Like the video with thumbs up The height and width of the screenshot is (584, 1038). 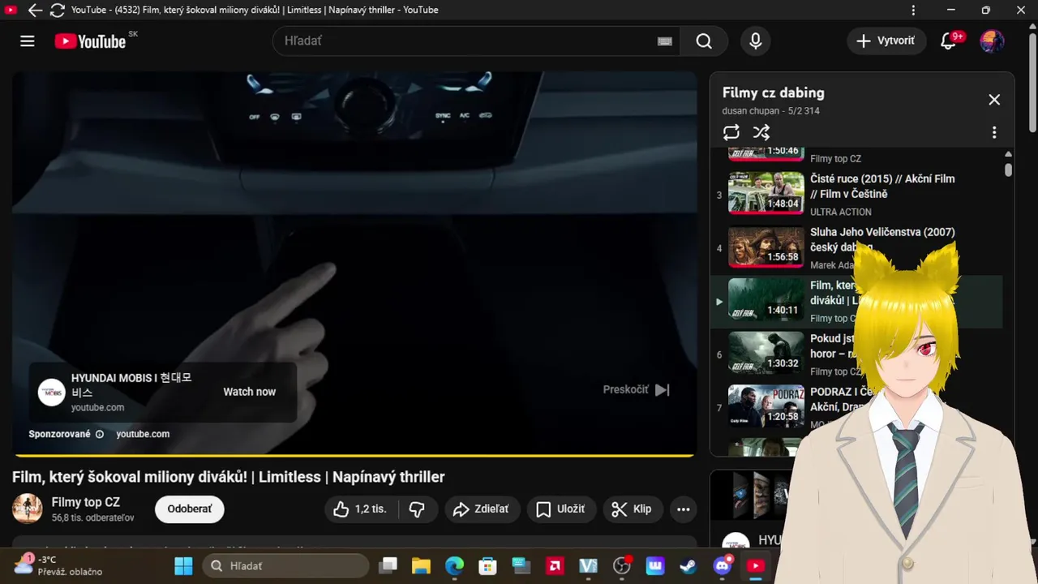tap(361, 509)
